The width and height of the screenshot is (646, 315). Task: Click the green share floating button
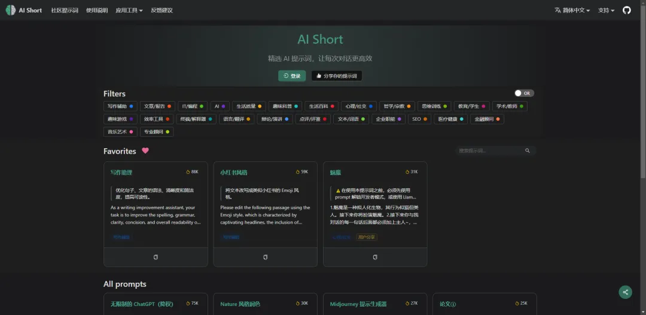click(625, 292)
